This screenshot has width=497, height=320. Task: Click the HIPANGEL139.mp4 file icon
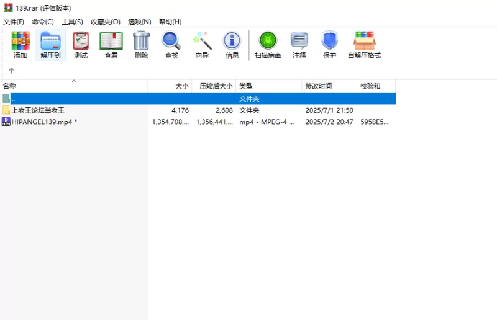(x=6, y=122)
